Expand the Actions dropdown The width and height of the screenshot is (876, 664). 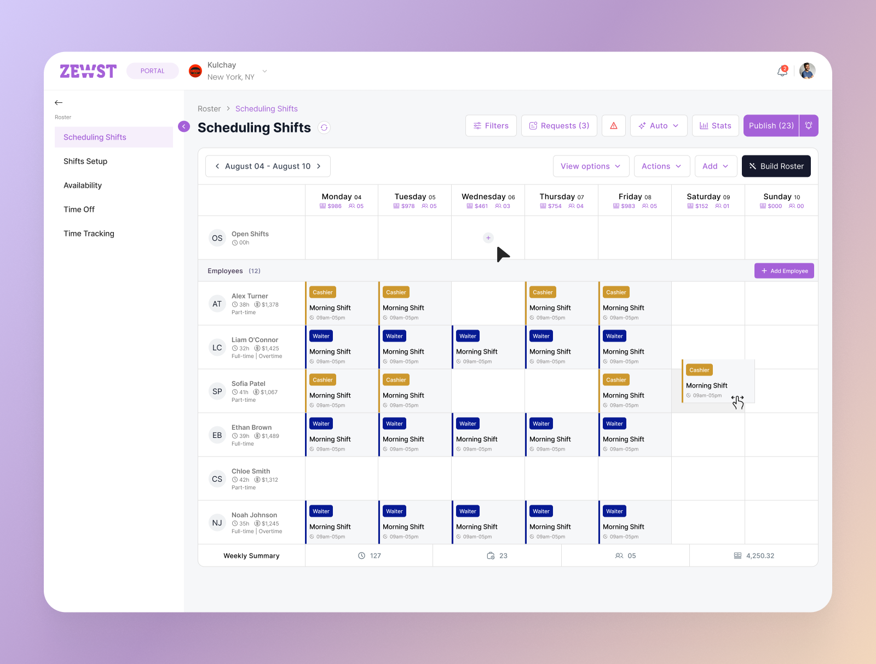click(661, 166)
